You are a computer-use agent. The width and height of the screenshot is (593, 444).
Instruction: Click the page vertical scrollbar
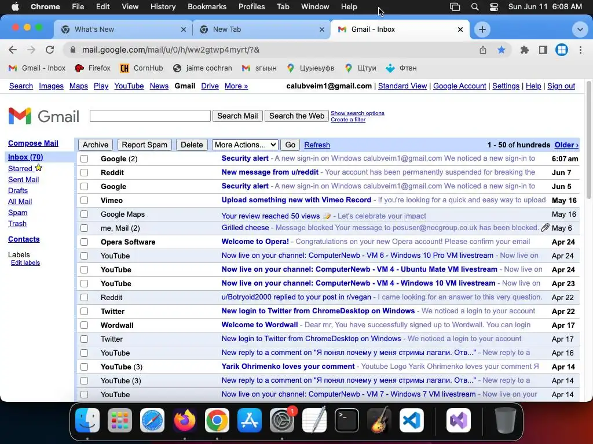click(588, 140)
